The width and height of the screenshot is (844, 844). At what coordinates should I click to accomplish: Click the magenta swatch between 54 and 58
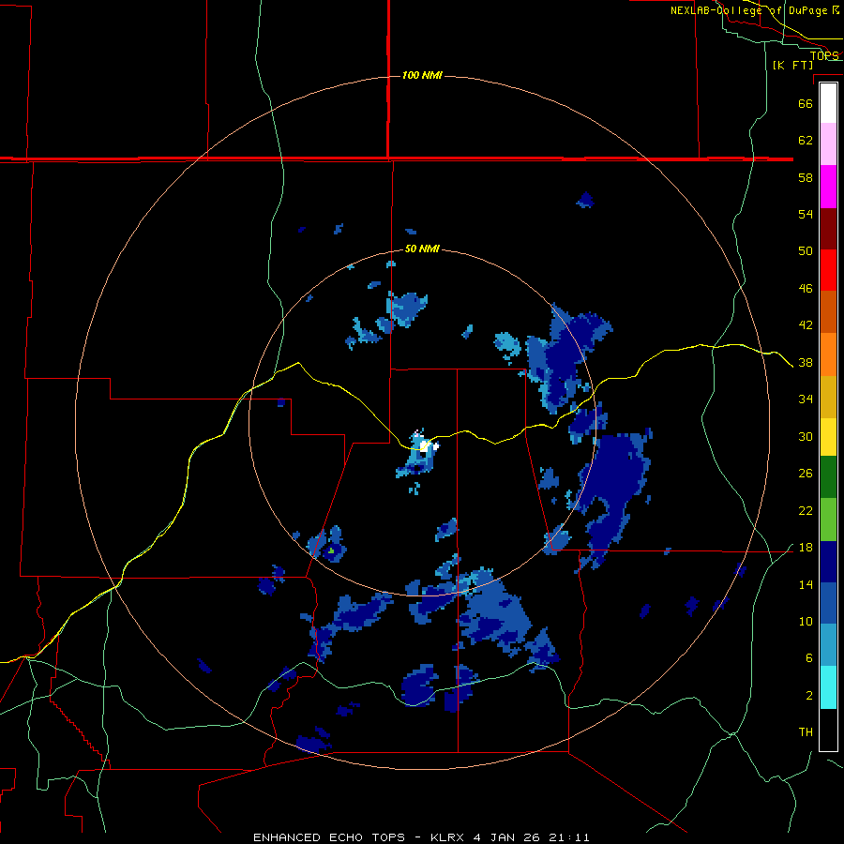pyautogui.click(x=828, y=187)
